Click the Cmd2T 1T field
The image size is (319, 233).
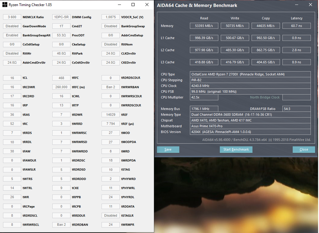pos(61,26)
